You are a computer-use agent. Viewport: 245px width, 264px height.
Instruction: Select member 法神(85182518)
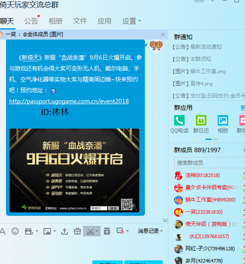point(203,175)
